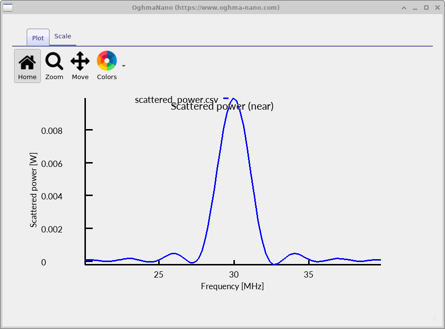The image size is (445, 329).
Task: Click the 25 x-axis tick label
Action: point(159,275)
